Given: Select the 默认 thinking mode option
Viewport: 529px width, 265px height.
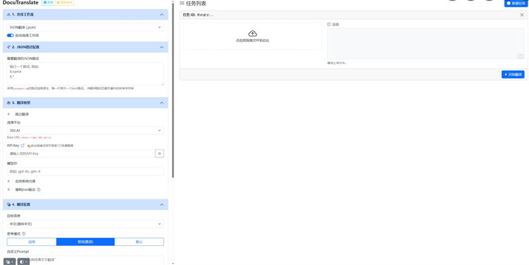Looking at the screenshot, I should 139,242.
